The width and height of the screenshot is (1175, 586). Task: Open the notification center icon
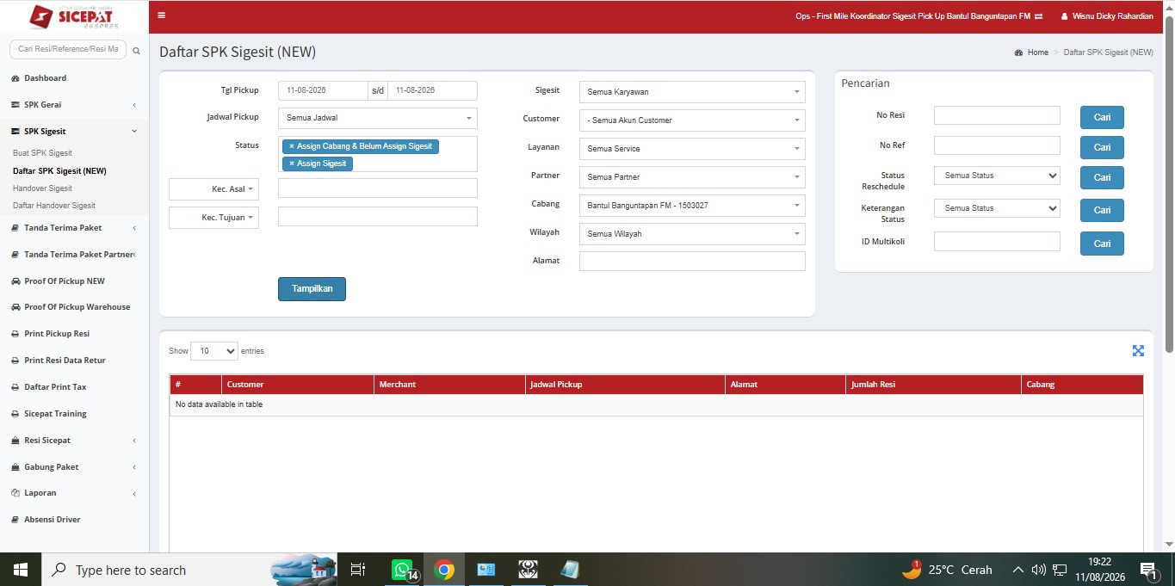(1147, 570)
